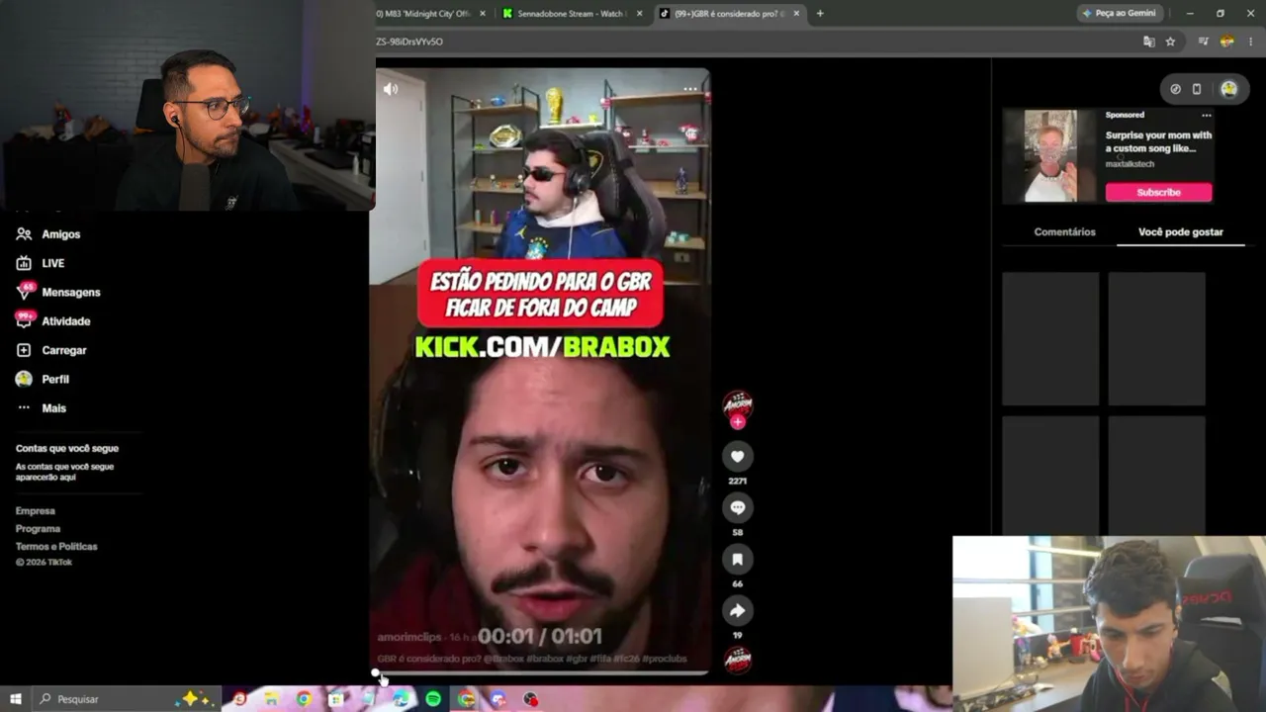Open a new browser tab

click(820, 14)
